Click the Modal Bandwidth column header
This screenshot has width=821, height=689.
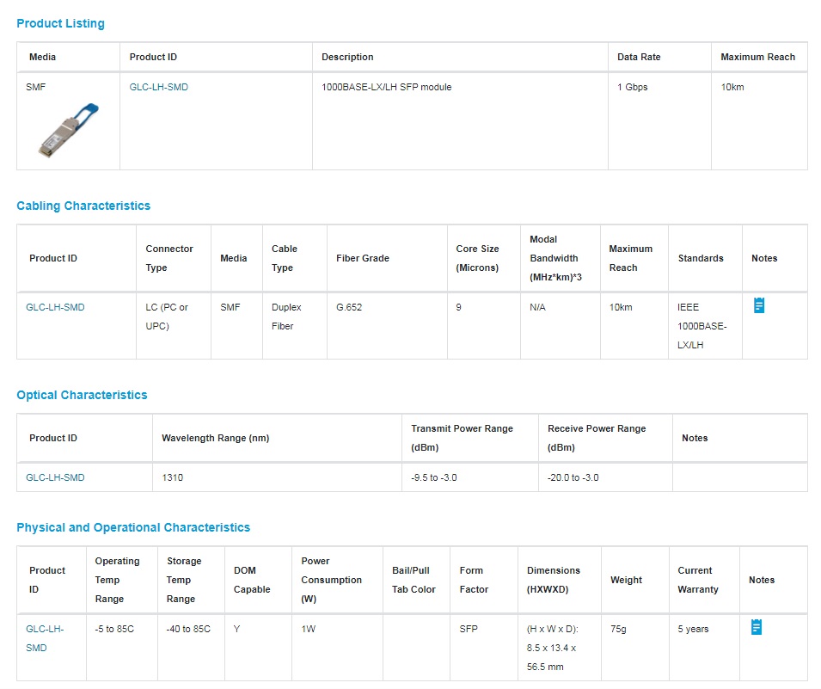(x=555, y=258)
